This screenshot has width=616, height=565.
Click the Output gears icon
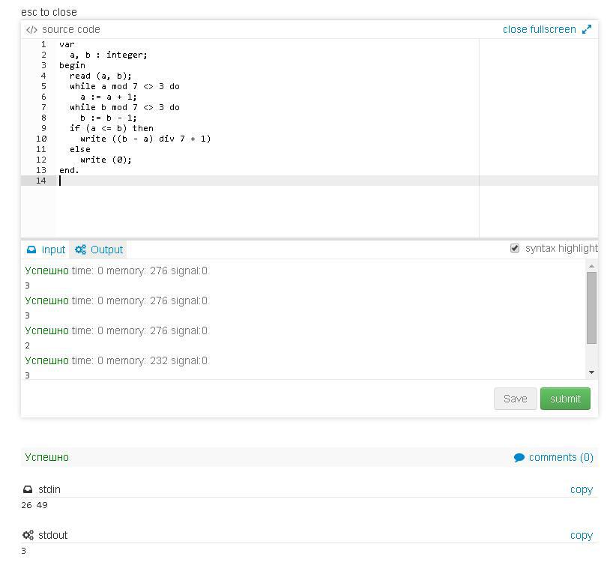coord(80,250)
